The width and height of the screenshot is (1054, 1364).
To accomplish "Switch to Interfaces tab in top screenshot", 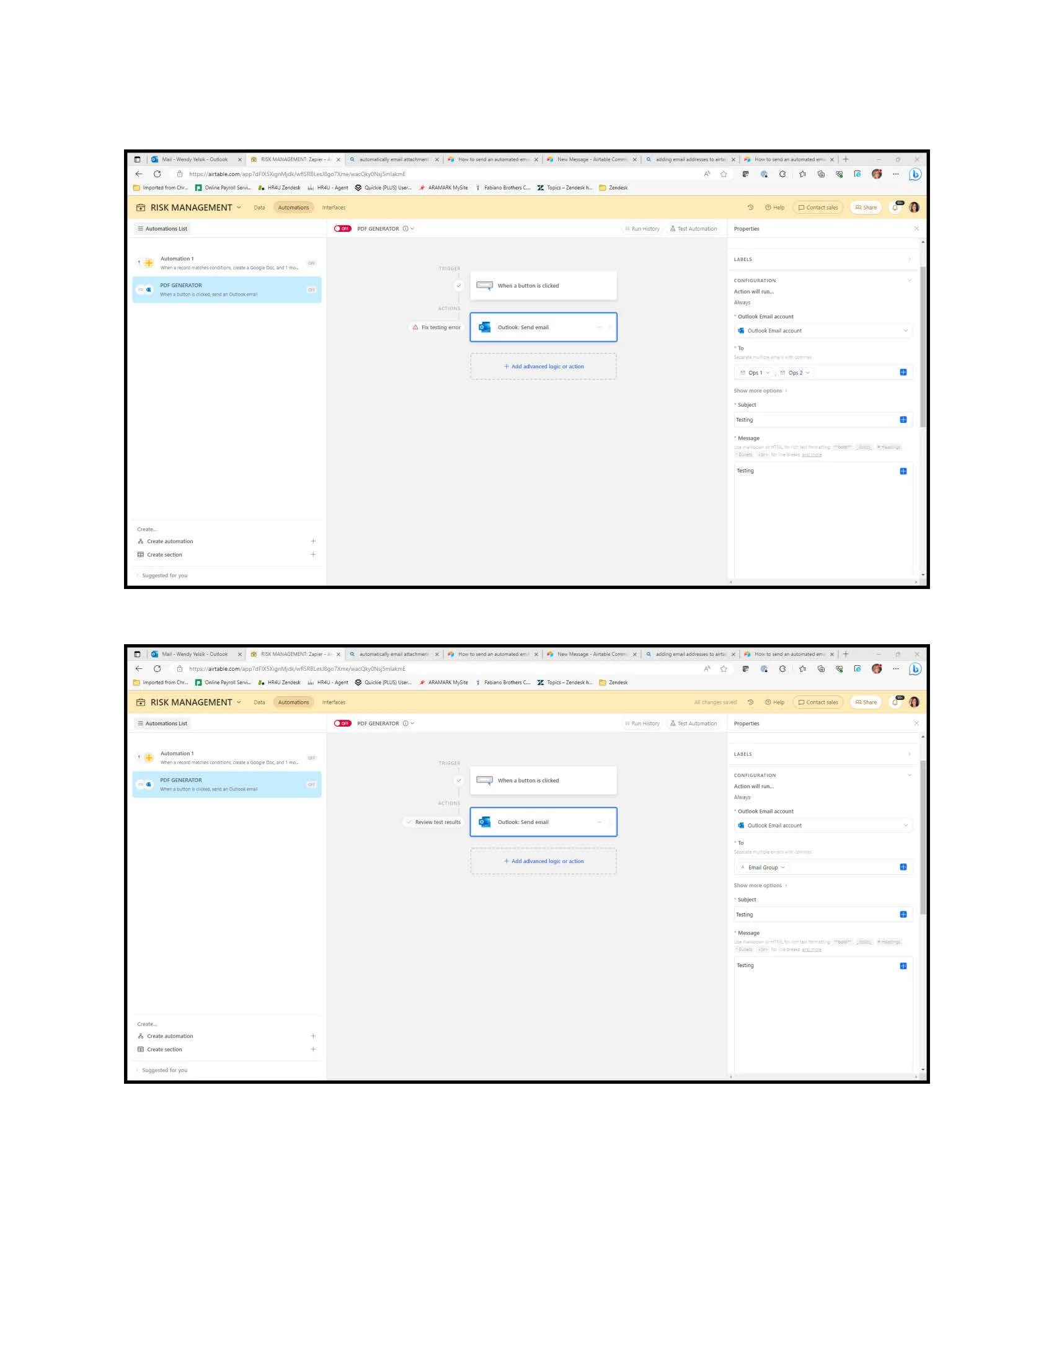I will click(x=334, y=207).
